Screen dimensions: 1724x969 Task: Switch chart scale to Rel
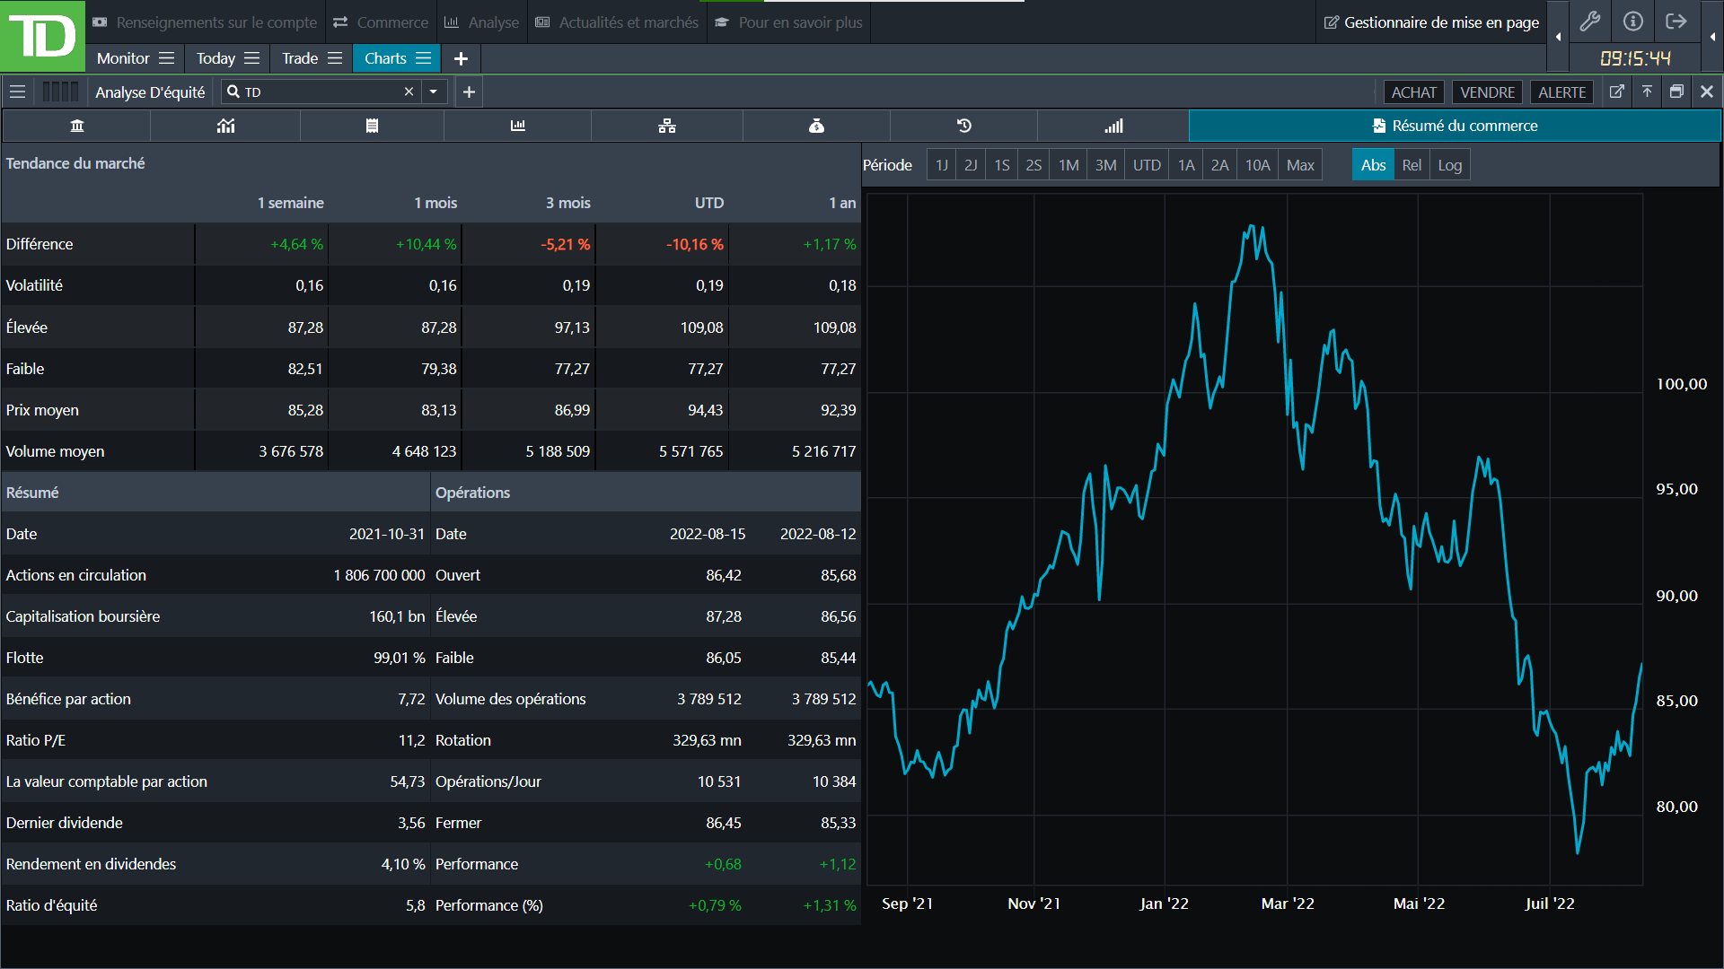[x=1412, y=165]
